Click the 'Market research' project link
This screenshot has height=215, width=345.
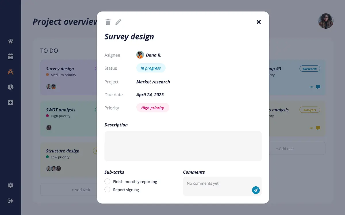point(153,82)
